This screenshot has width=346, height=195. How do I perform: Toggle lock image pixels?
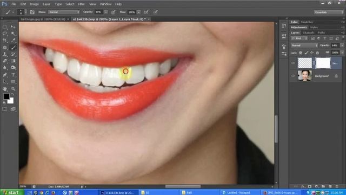[x=307, y=53]
